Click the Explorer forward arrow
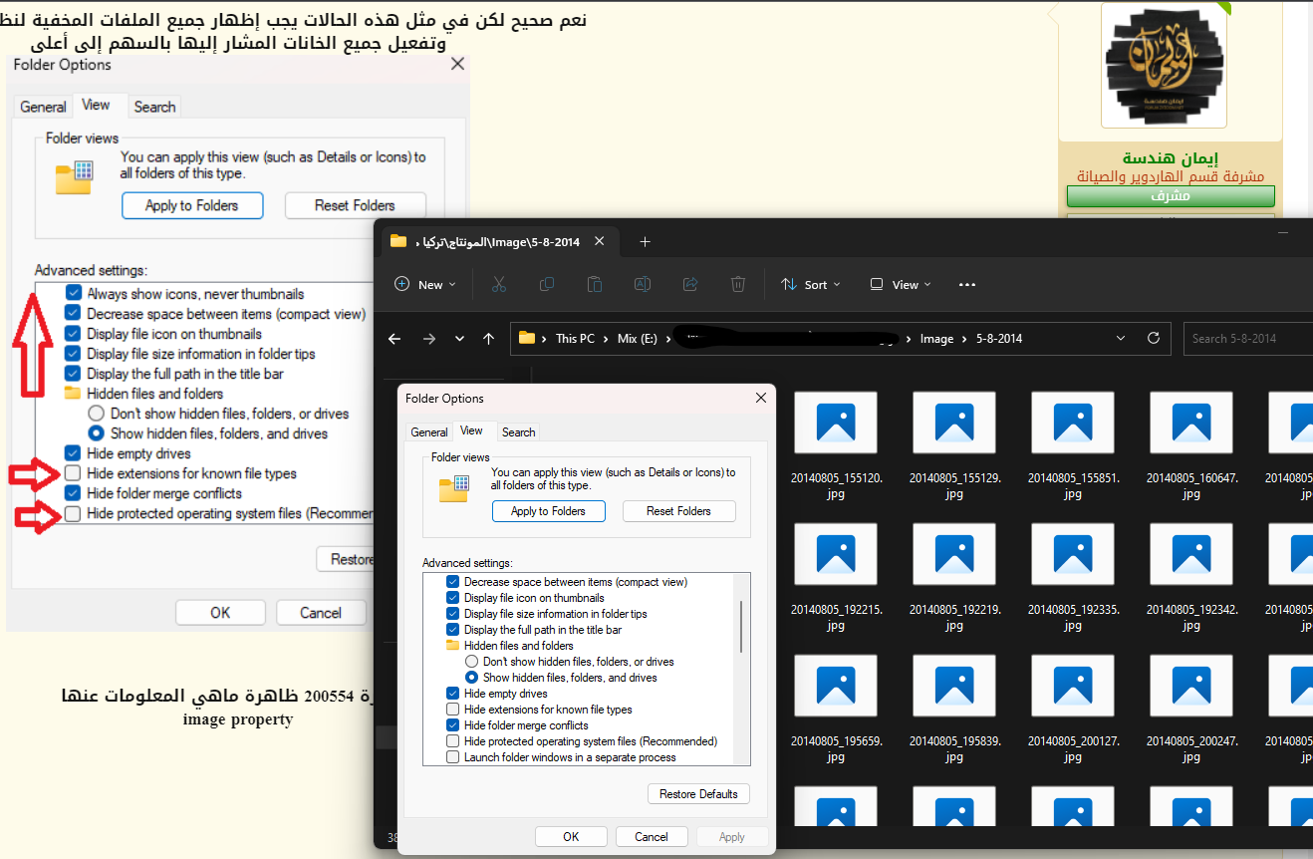Screen dimensions: 1313x859 point(429,339)
